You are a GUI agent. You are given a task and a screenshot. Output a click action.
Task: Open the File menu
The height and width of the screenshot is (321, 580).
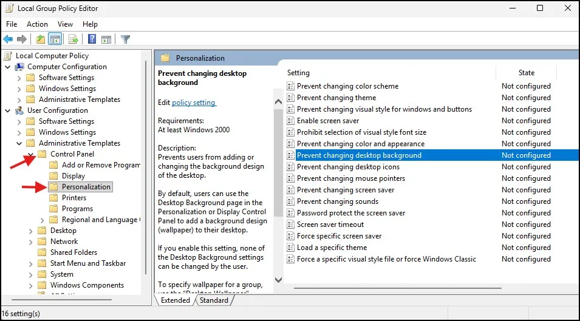12,24
